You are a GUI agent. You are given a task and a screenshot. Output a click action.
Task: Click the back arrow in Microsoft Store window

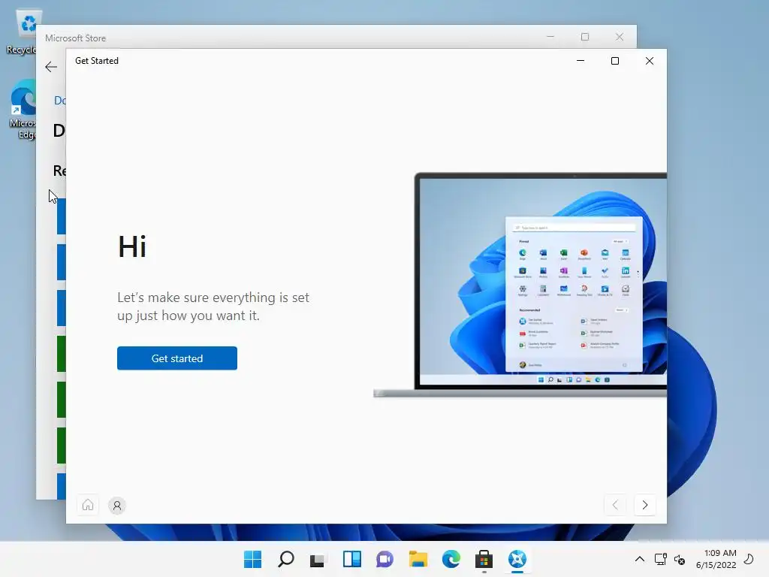click(x=51, y=67)
